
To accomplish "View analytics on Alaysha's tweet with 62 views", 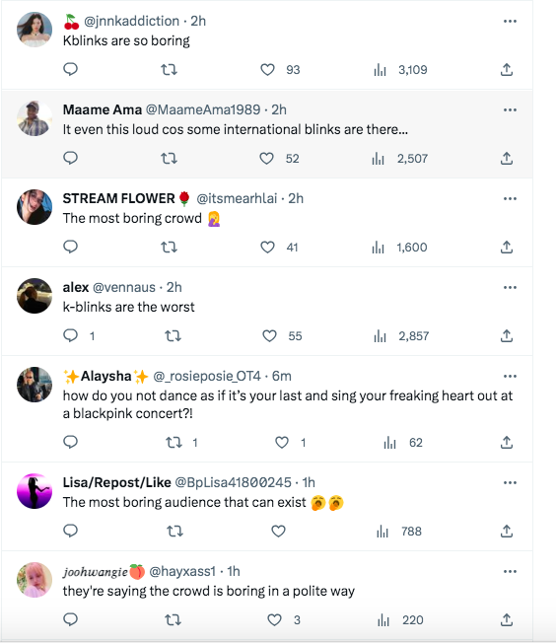I will tap(389, 443).
